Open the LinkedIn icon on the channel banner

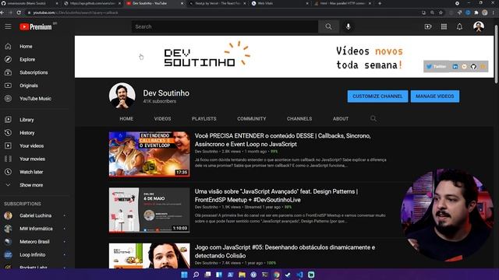pos(455,67)
